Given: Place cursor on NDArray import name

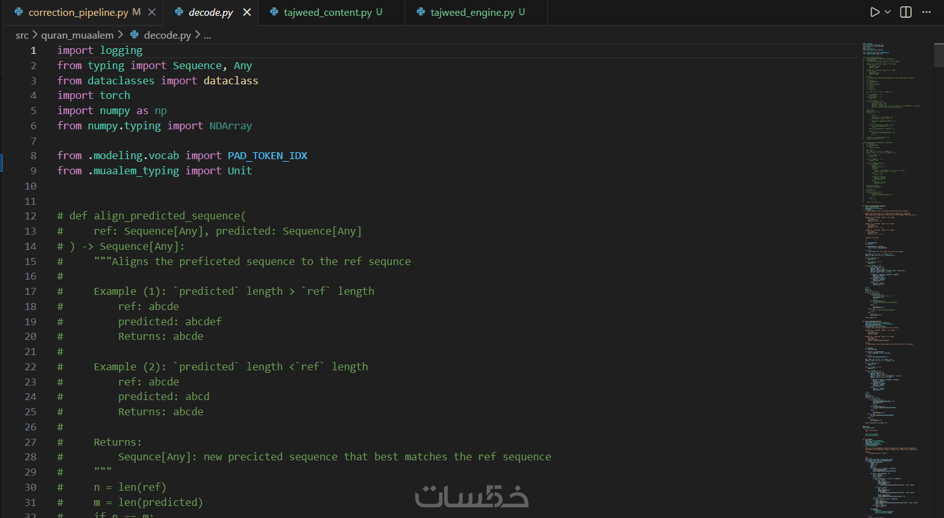Looking at the screenshot, I should (230, 126).
